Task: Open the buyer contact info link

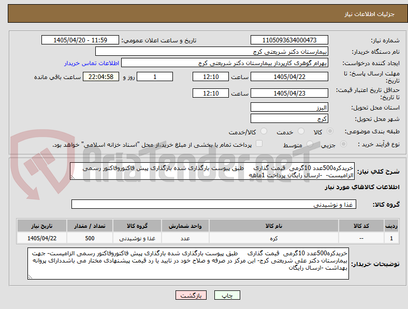Action: point(92,63)
